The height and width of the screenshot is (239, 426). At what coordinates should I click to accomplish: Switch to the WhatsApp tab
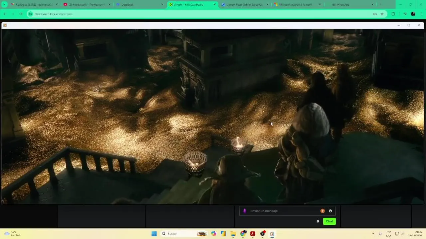point(349,5)
